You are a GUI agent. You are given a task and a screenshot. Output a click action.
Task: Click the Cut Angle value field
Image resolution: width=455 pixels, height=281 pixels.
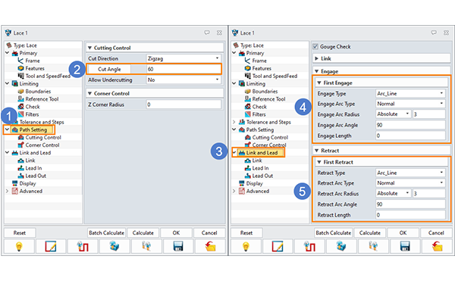[184, 69]
